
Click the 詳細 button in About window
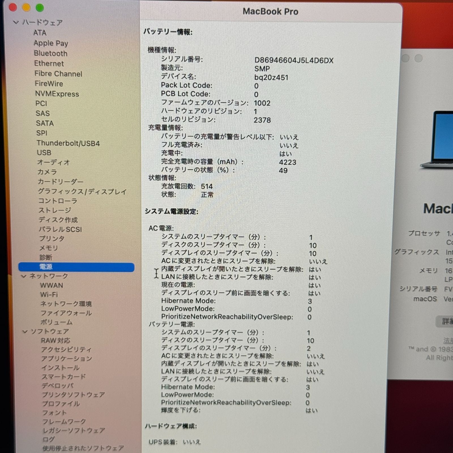[445, 321]
